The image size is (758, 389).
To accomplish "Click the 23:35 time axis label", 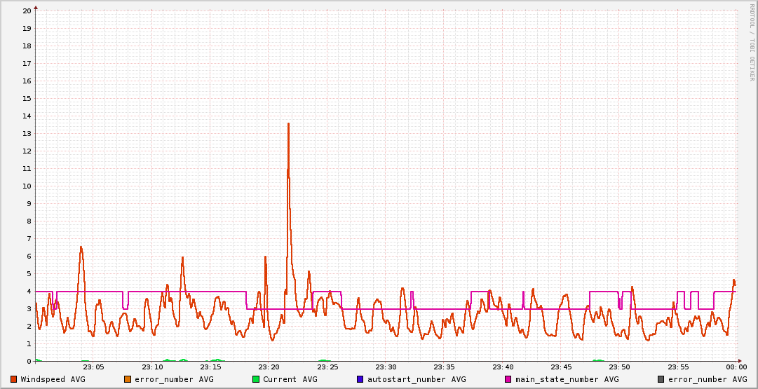I will 444,367.
